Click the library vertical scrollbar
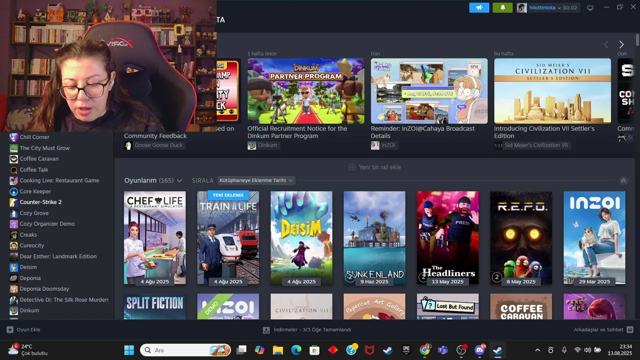 pyautogui.click(x=637, y=39)
